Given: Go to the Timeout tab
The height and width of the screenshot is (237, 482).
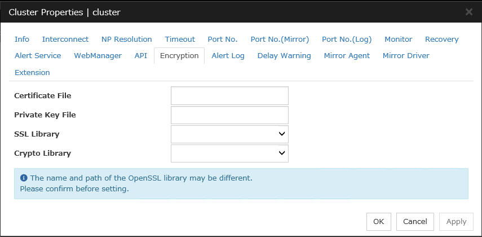Looking at the screenshot, I should (180, 39).
